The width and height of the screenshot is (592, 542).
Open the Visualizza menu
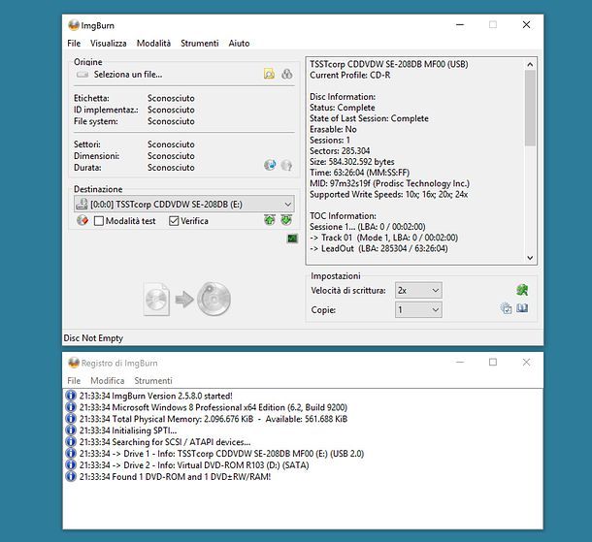coord(109,44)
